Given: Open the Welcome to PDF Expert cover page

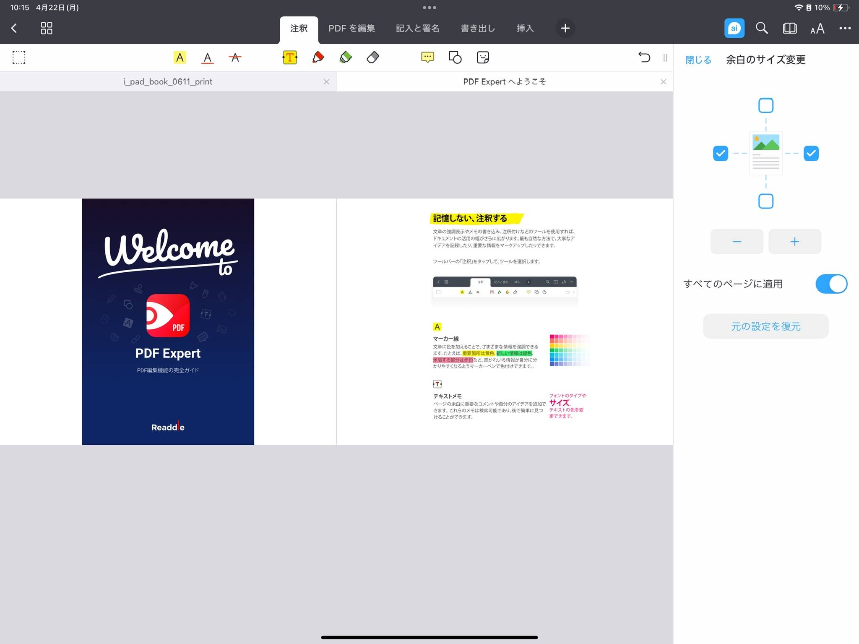Looking at the screenshot, I should pyautogui.click(x=168, y=321).
